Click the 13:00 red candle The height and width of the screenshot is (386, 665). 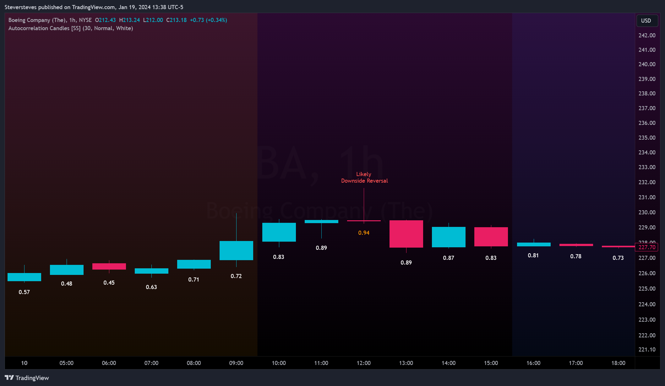click(406, 234)
